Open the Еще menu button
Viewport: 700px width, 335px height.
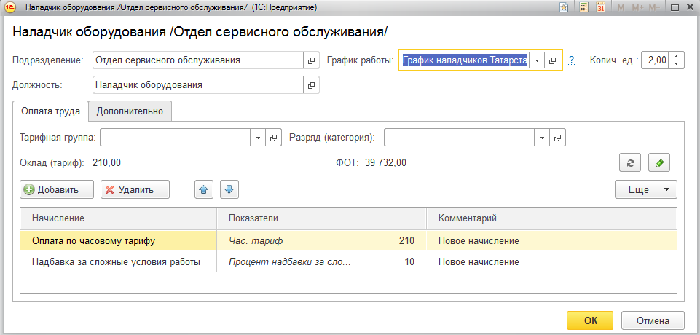coord(646,189)
